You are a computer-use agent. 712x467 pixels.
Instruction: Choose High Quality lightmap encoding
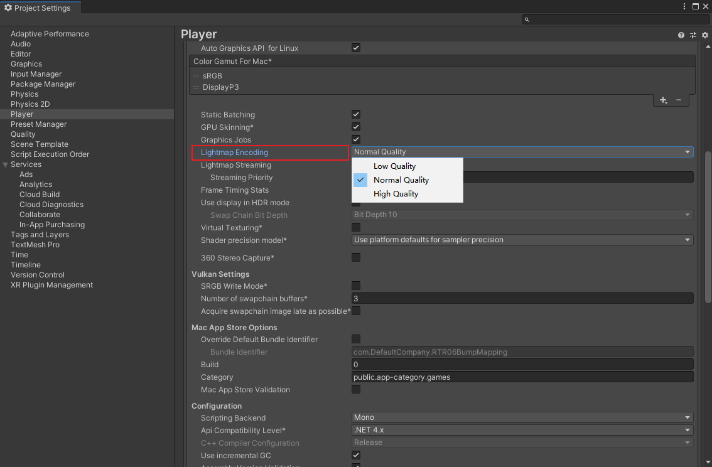pyautogui.click(x=407, y=194)
